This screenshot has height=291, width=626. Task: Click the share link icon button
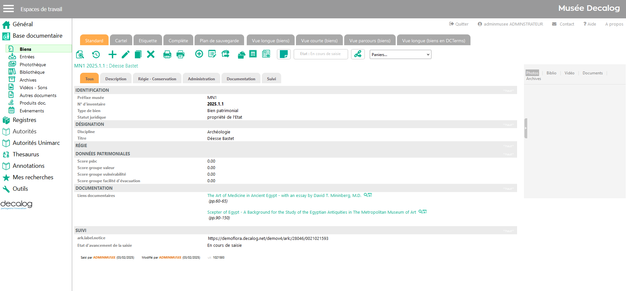358,54
